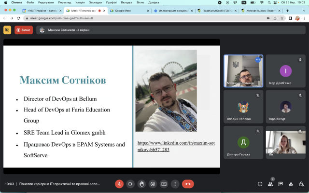Open more options three-dot menu
Viewport: 309px width, 193px height.
pos(175,184)
